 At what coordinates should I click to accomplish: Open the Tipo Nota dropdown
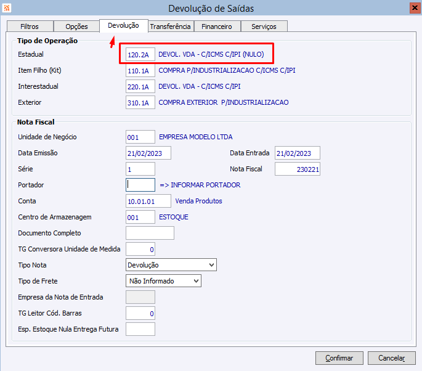click(x=171, y=265)
